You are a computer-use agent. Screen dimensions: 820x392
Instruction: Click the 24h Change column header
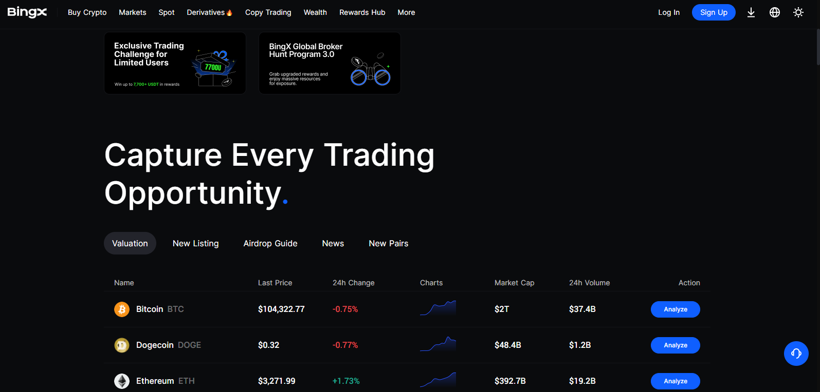pos(354,283)
